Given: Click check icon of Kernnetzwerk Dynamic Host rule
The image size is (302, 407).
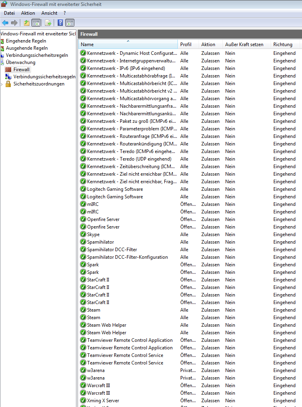Looking at the screenshot, I should pos(83,53).
